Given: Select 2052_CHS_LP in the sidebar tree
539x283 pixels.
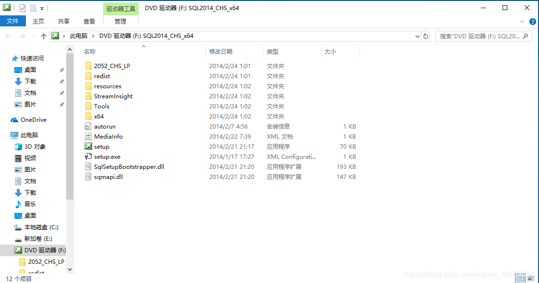Looking at the screenshot, I should pos(46,262).
